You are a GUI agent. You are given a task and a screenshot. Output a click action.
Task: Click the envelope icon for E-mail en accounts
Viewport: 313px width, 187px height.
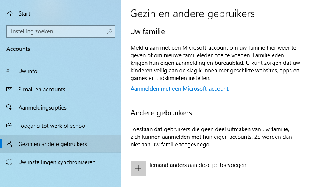[x=9, y=89]
